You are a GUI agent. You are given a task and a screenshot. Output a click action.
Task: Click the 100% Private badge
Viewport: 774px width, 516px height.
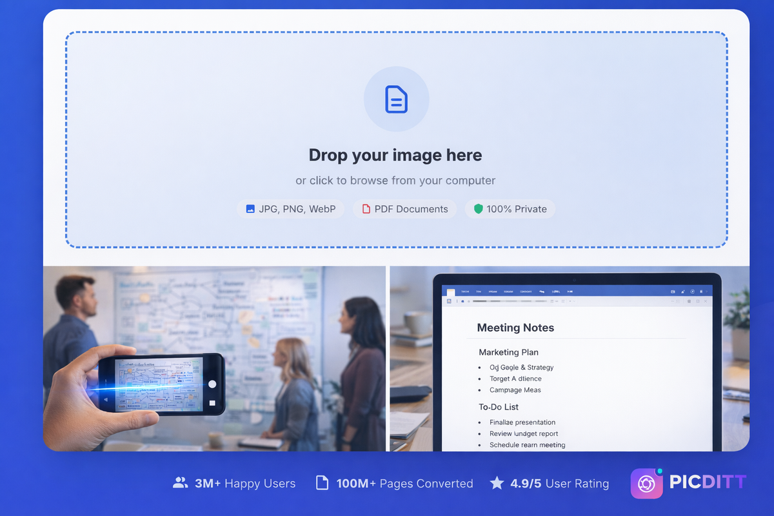pos(510,209)
